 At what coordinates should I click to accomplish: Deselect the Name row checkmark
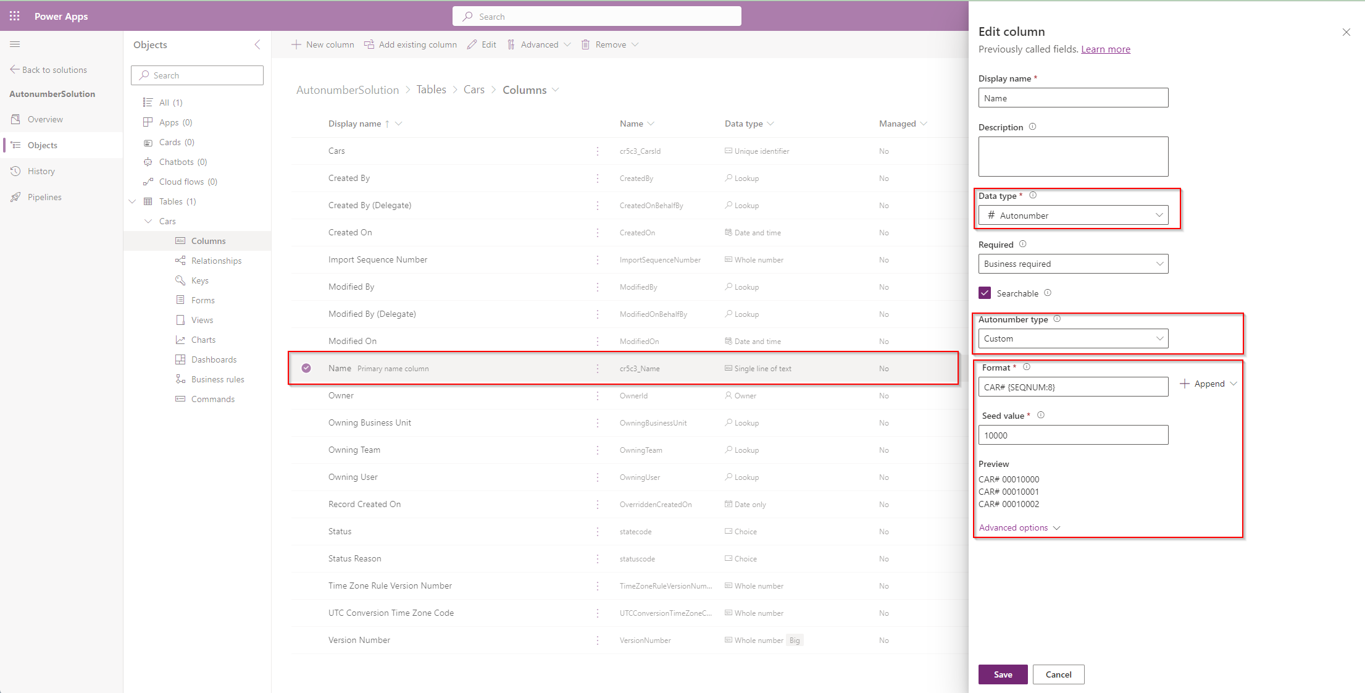click(x=306, y=368)
